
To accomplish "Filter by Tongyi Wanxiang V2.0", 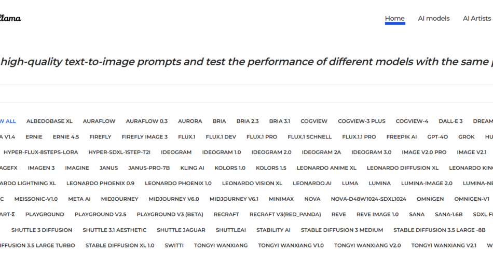I will coord(367,246).
